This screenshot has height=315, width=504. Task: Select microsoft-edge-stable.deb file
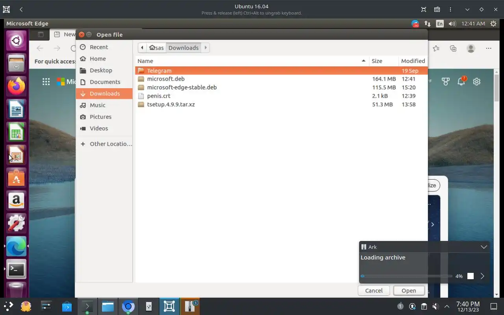pos(281,87)
